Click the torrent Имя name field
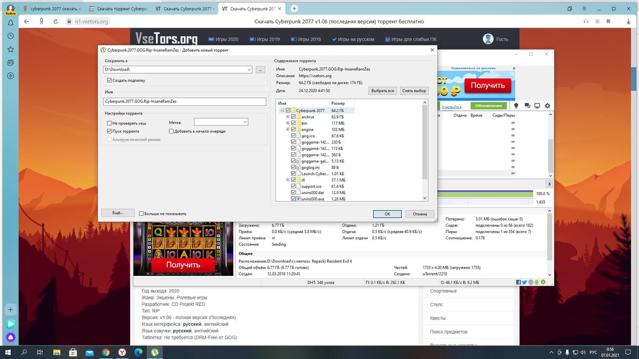Viewport: 639px width, 359px height. coord(185,102)
